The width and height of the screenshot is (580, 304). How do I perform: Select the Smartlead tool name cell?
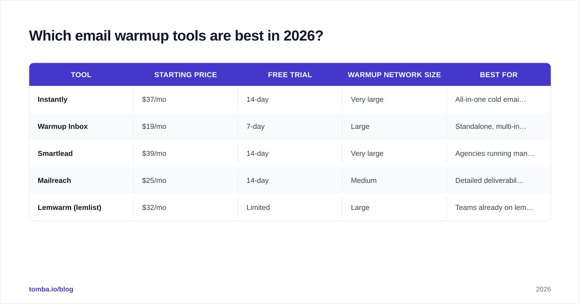click(81, 153)
